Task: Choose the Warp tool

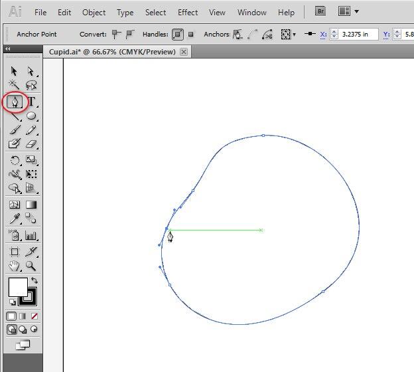Action: (15, 174)
